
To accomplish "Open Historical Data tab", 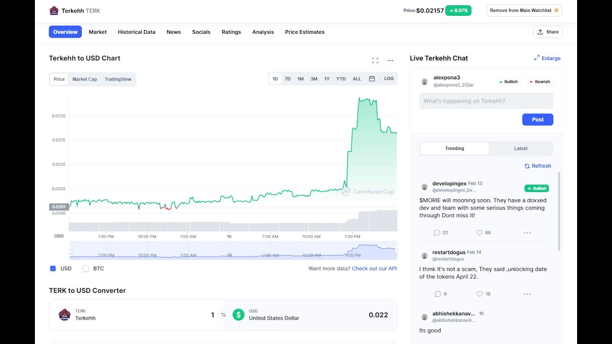I will [137, 32].
